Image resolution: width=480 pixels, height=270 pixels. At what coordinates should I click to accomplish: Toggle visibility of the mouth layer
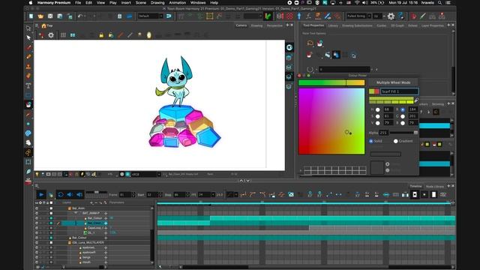(x=37, y=262)
